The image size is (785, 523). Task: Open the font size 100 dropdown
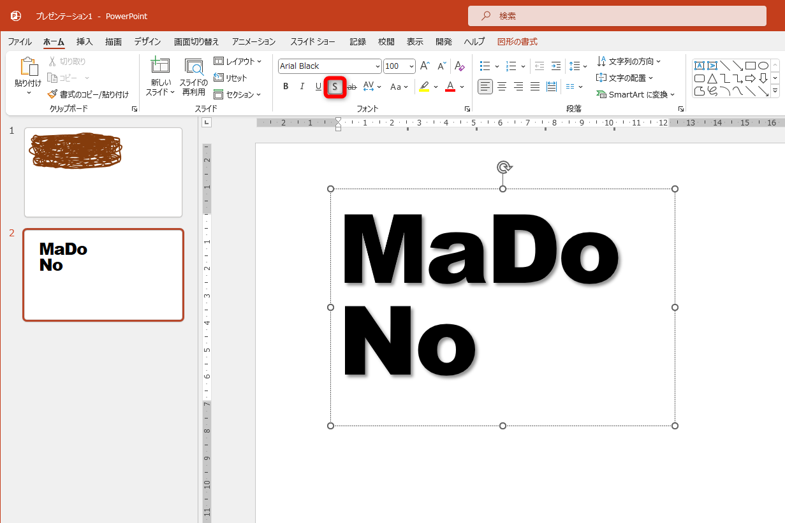click(411, 66)
